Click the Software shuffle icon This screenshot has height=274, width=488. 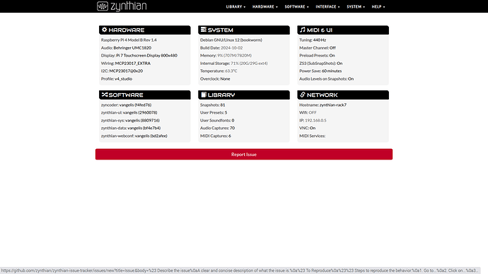tap(105, 95)
